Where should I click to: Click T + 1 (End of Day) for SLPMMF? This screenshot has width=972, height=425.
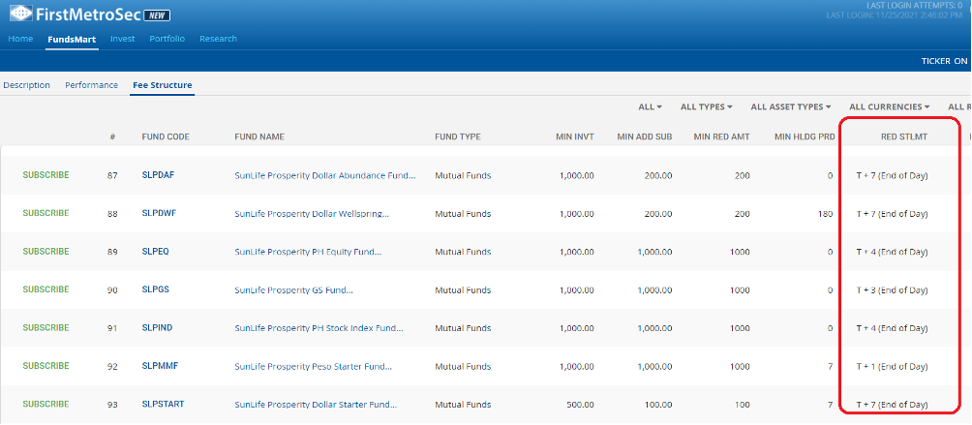(x=892, y=367)
